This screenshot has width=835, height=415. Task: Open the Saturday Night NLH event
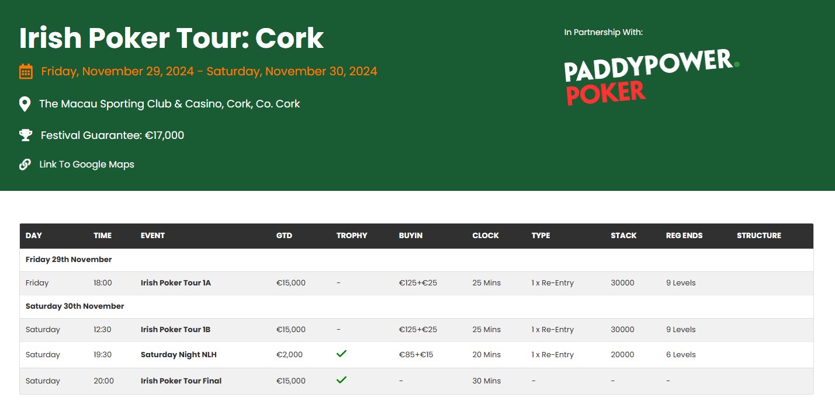click(178, 355)
